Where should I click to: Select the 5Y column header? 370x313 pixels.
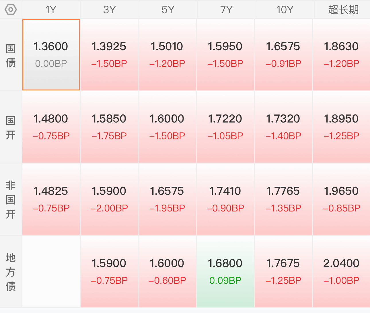tap(168, 10)
